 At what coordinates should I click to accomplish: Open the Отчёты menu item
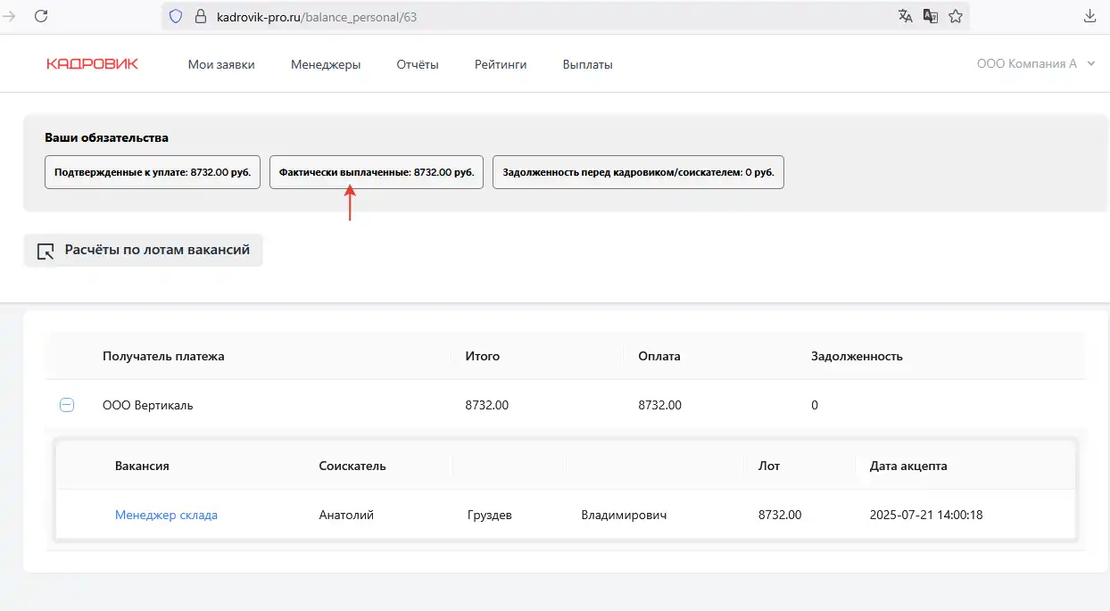[x=418, y=64]
